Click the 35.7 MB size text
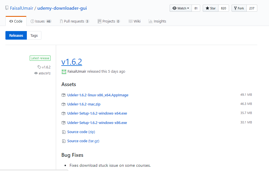This screenshot has width=269, height=171. pos(246,113)
